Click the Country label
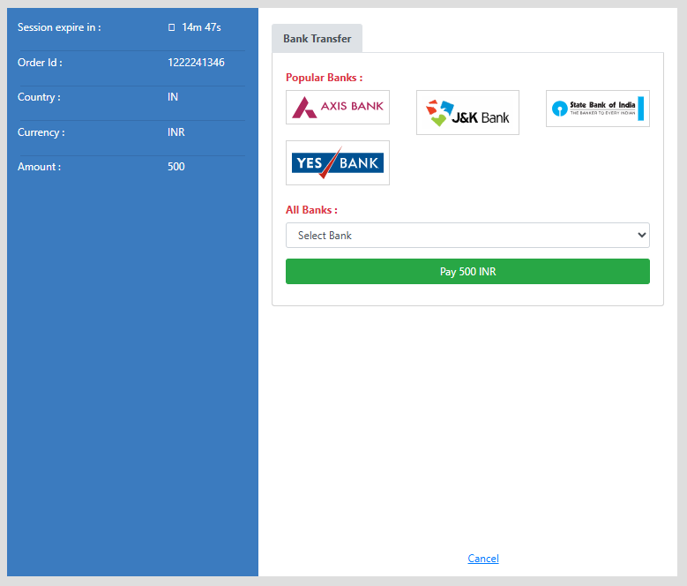The height and width of the screenshot is (586, 687). [x=39, y=97]
